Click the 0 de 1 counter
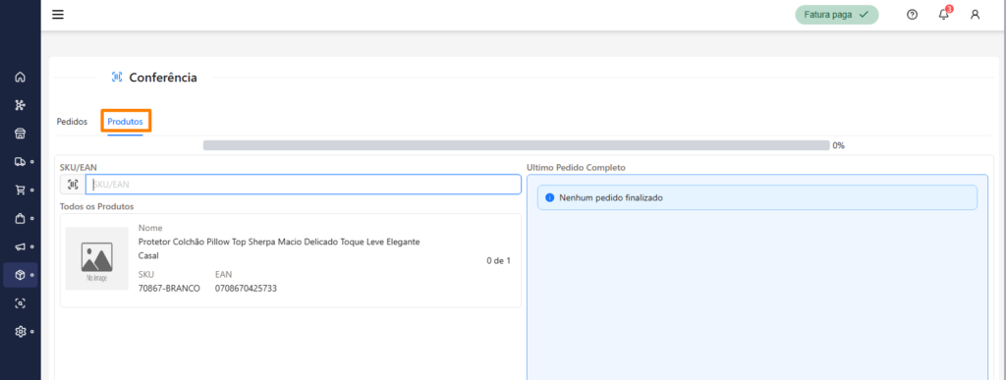 [x=498, y=261]
